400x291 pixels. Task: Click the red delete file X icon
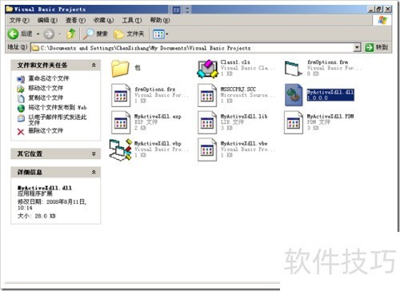click(x=21, y=131)
